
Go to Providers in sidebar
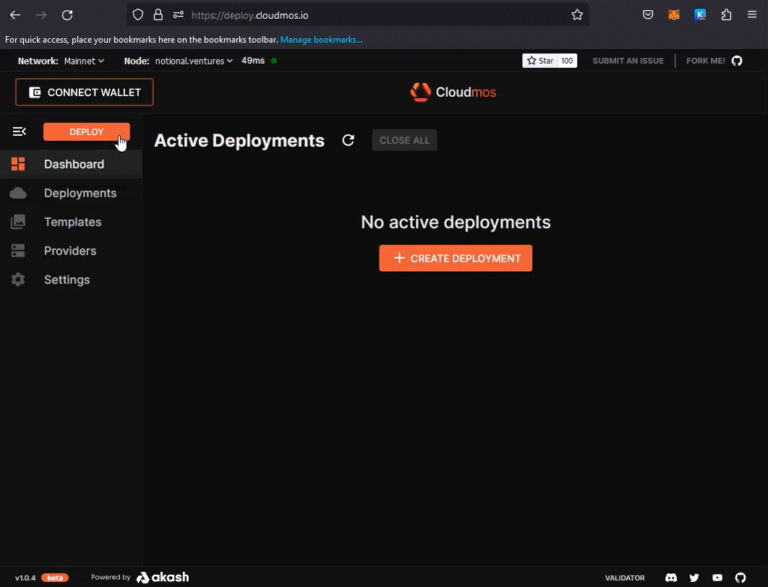69,251
